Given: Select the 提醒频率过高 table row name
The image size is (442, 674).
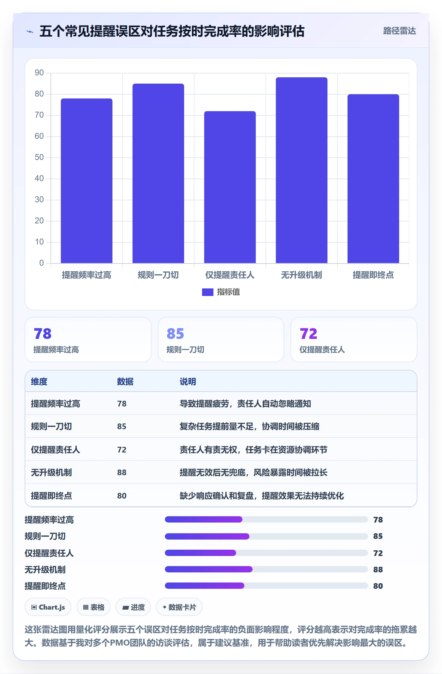Looking at the screenshot, I should (56, 404).
